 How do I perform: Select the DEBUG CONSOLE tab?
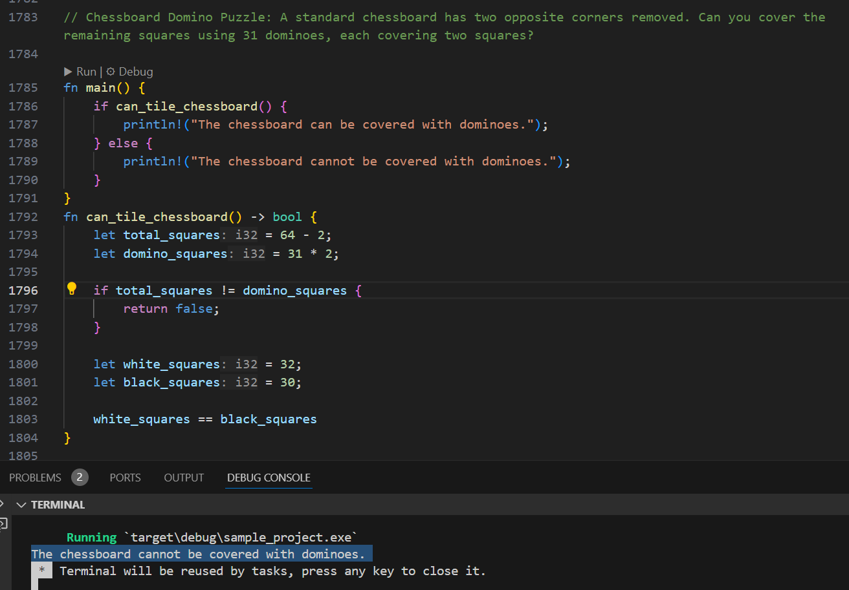[269, 478]
